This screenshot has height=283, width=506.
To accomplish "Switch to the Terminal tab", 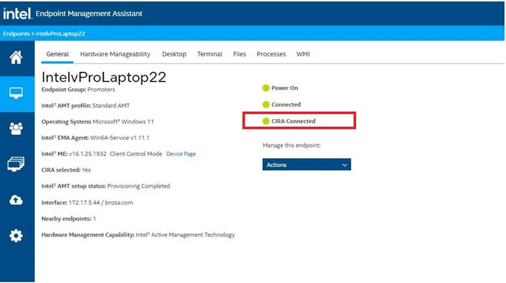I will pyautogui.click(x=210, y=54).
